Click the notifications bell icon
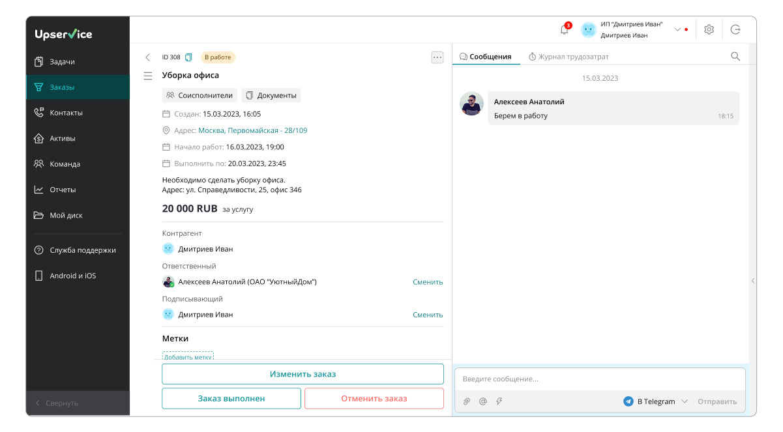The height and width of the screenshot is (432, 783). pyautogui.click(x=564, y=29)
